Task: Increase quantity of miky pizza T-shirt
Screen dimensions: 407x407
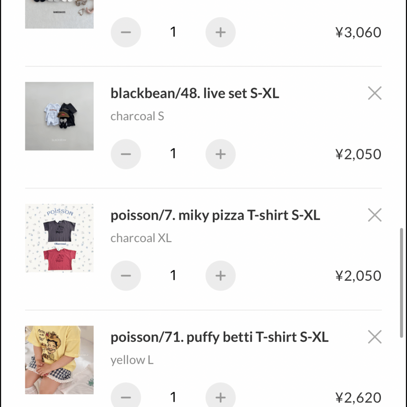Action: pos(221,276)
